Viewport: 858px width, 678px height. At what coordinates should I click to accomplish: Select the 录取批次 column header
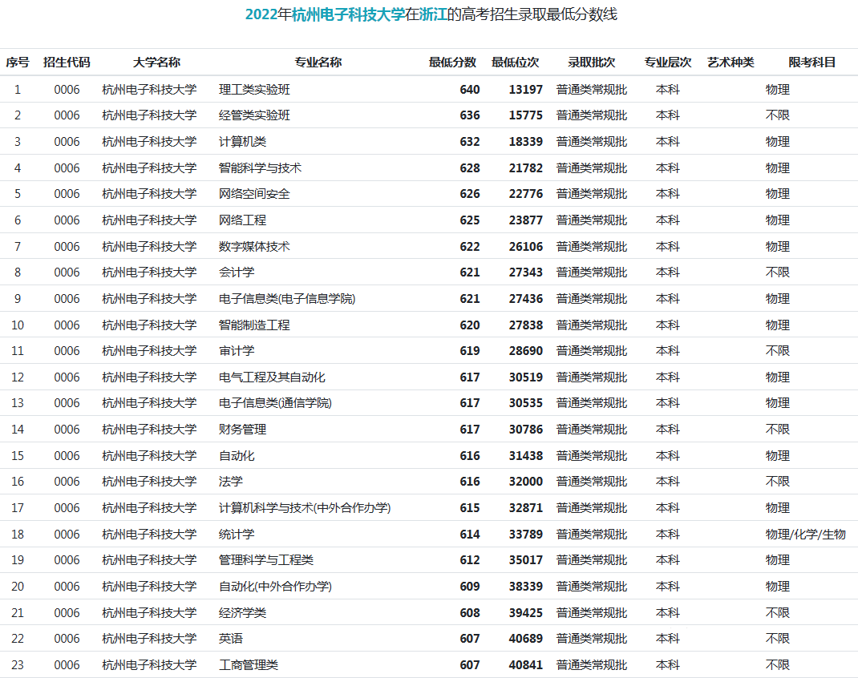[592, 63]
